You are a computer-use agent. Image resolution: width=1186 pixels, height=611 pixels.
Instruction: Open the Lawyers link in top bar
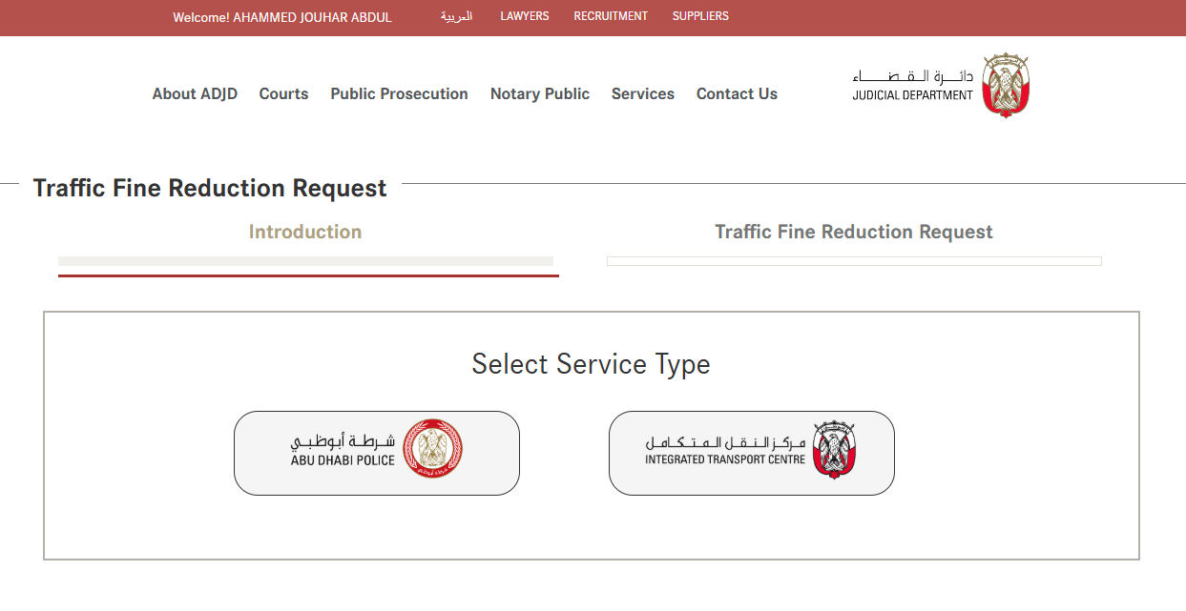[525, 16]
